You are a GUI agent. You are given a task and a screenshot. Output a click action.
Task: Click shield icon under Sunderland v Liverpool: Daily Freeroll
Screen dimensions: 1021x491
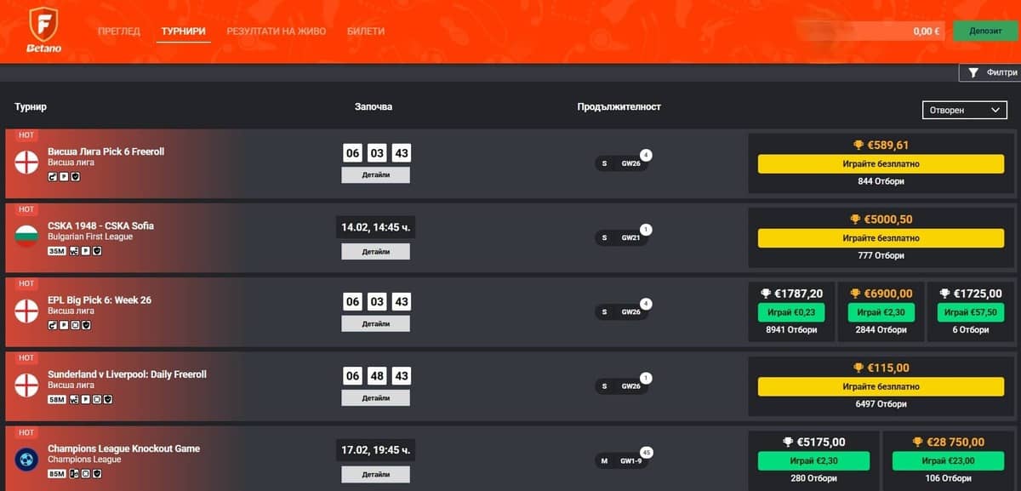107,399
